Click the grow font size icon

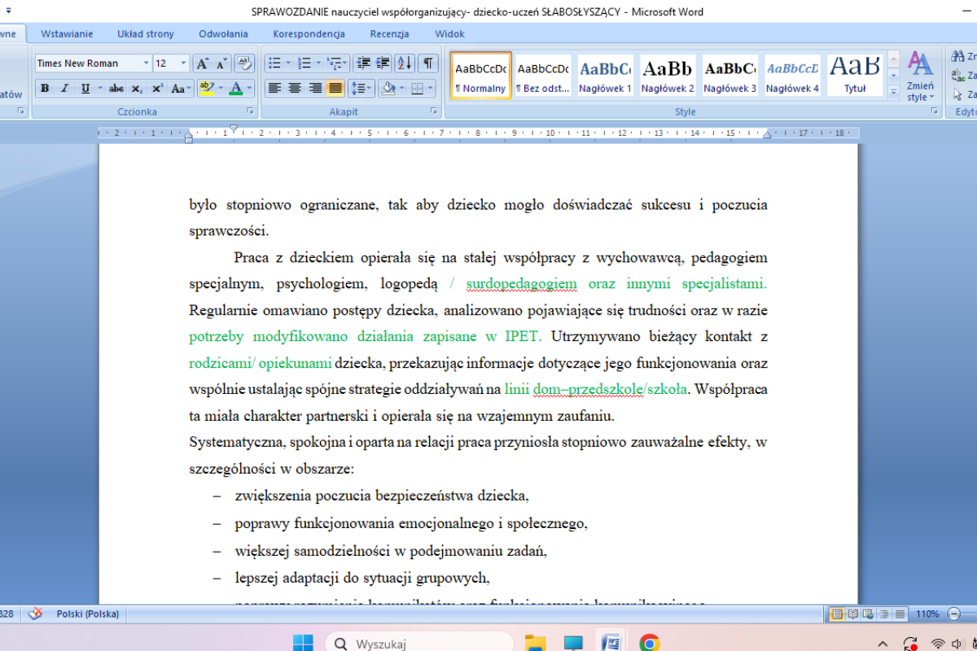point(202,63)
